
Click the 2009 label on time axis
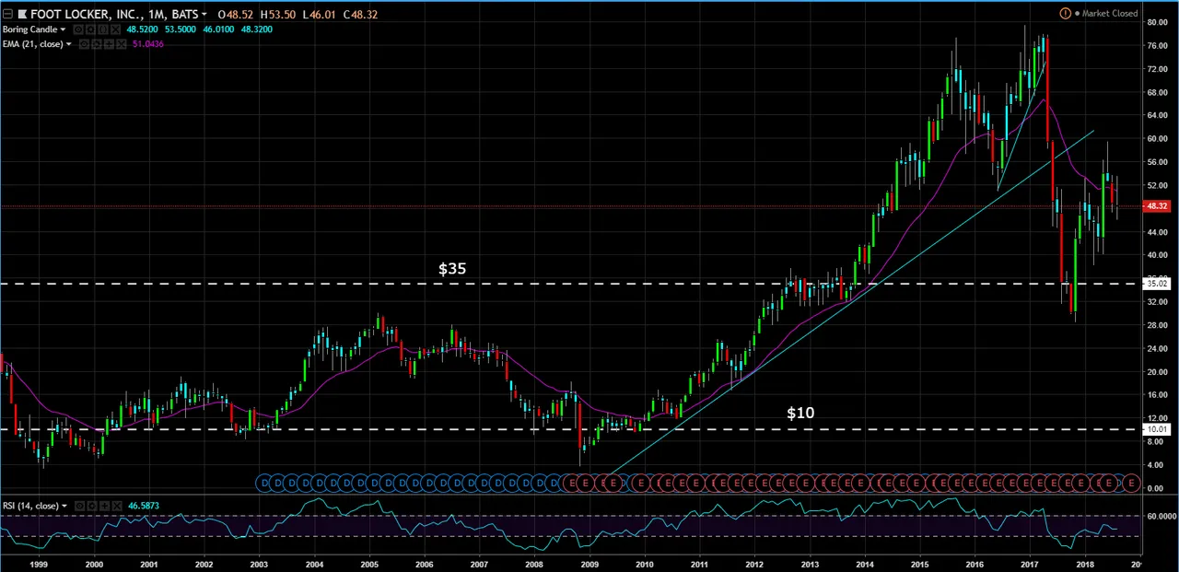pos(589,564)
